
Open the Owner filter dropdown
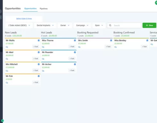tap(65, 25)
